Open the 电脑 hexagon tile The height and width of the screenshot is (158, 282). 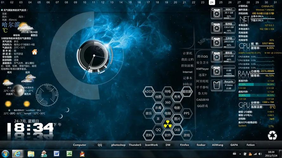click(x=168, y=113)
